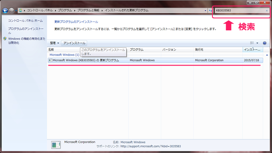272x153 pixels.
Task: Collapse the group with the arrow at right
Action: tap(267, 55)
